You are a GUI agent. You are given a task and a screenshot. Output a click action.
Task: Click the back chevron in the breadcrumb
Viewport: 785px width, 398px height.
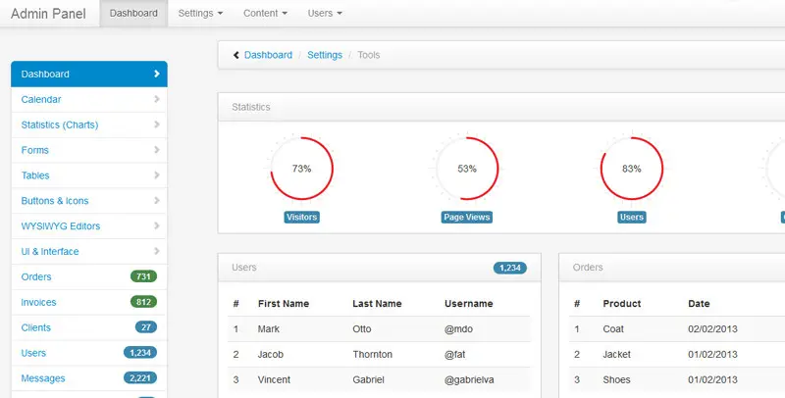236,55
